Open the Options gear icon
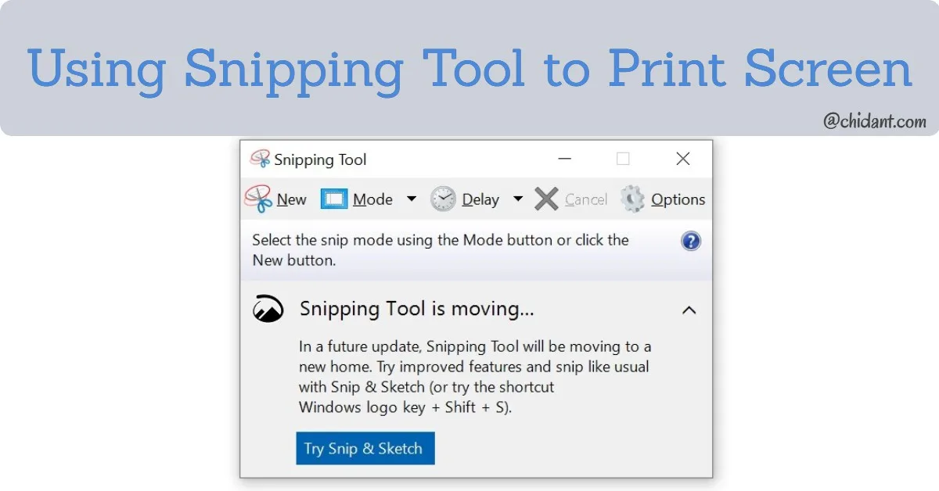Screen dimensions: 939x491 632,199
